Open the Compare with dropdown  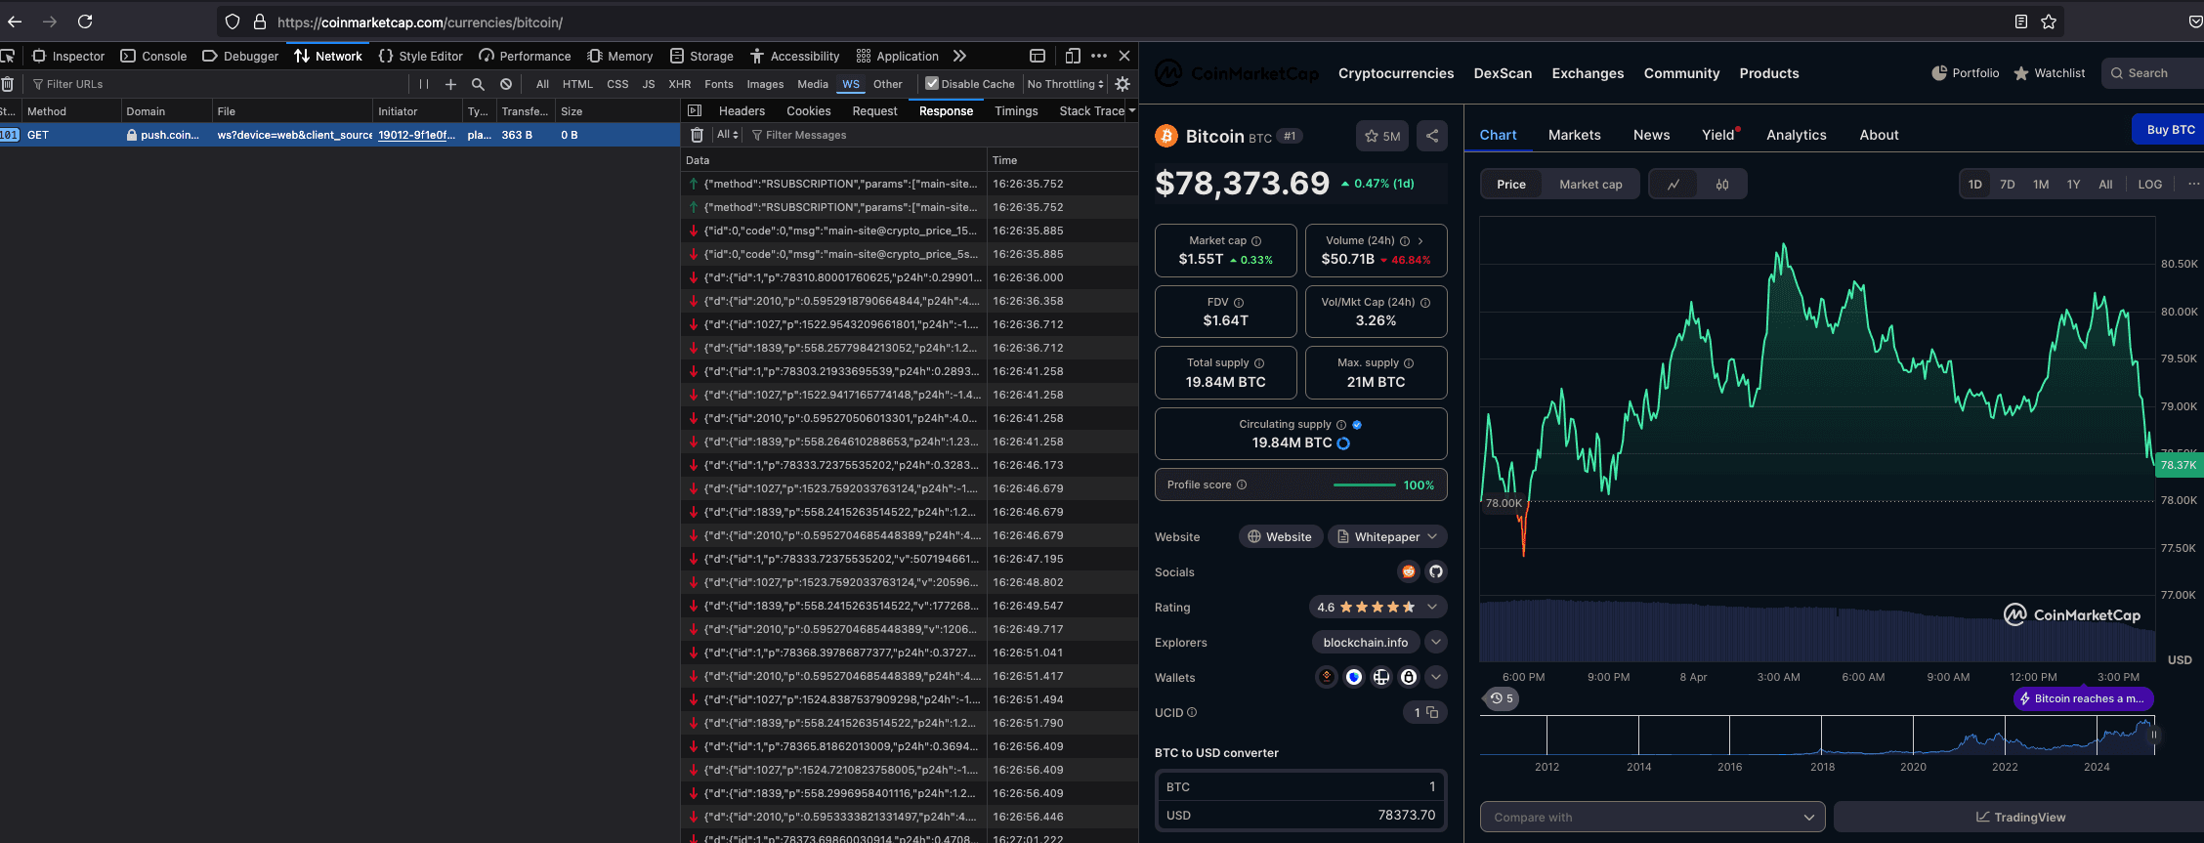pyautogui.click(x=1653, y=817)
